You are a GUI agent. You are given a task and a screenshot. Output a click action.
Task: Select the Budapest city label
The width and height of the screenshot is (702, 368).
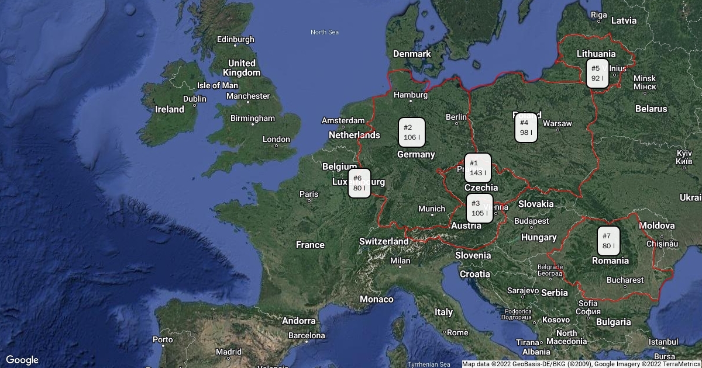(532, 221)
